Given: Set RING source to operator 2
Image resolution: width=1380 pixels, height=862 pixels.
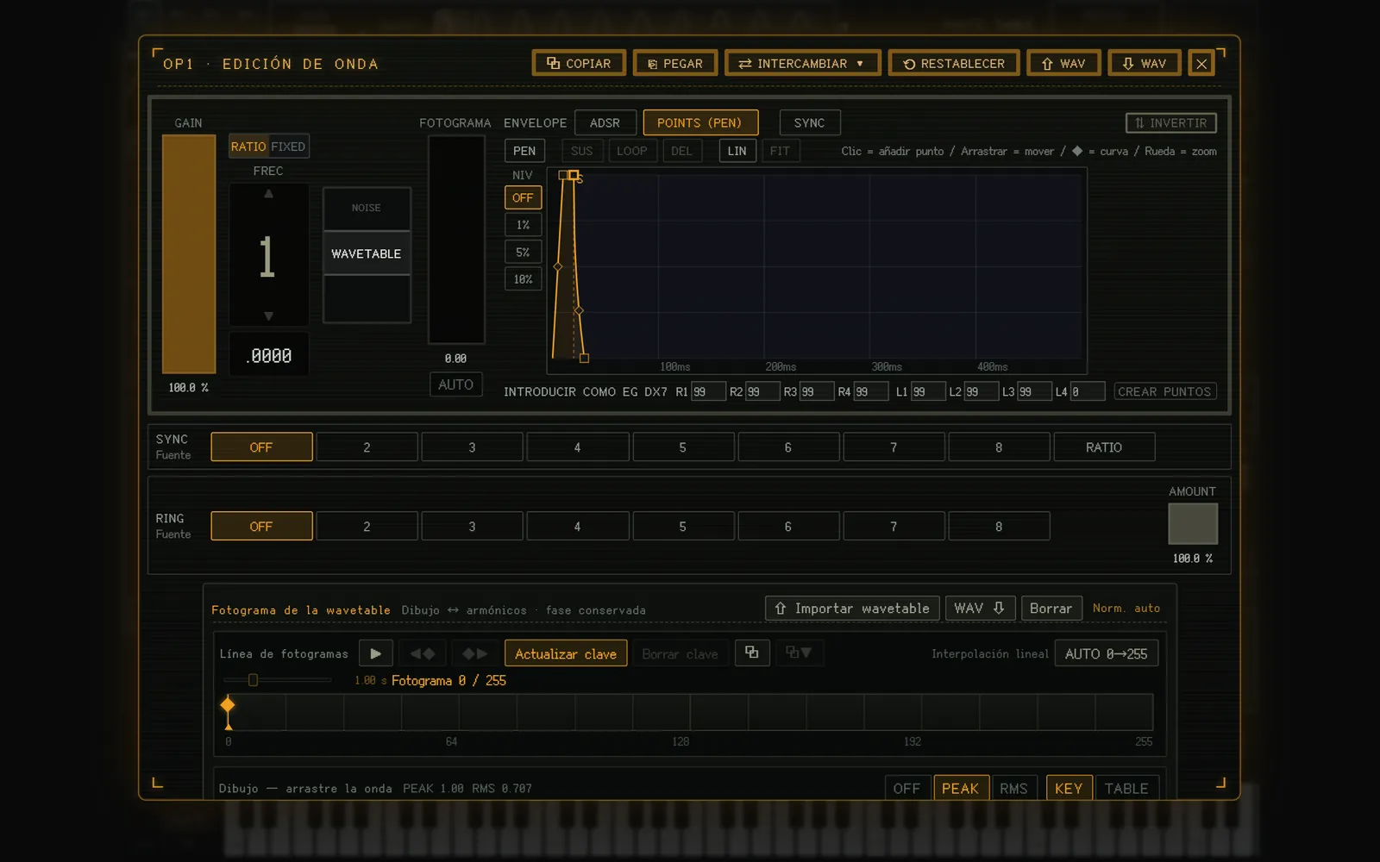Looking at the screenshot, I should point(367,527).
